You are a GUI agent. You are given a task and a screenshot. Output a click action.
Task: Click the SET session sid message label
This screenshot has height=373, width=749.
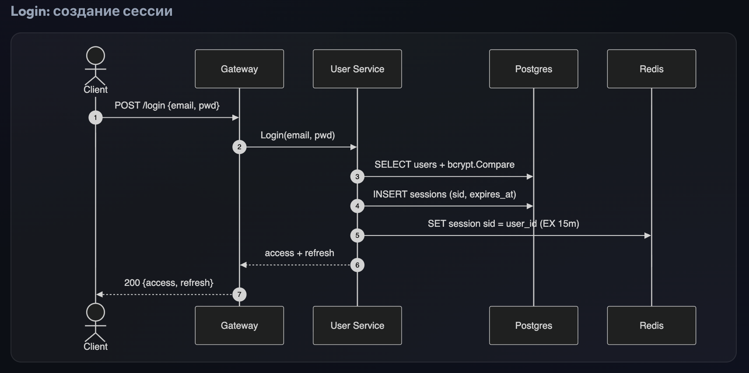click(504, 224)
